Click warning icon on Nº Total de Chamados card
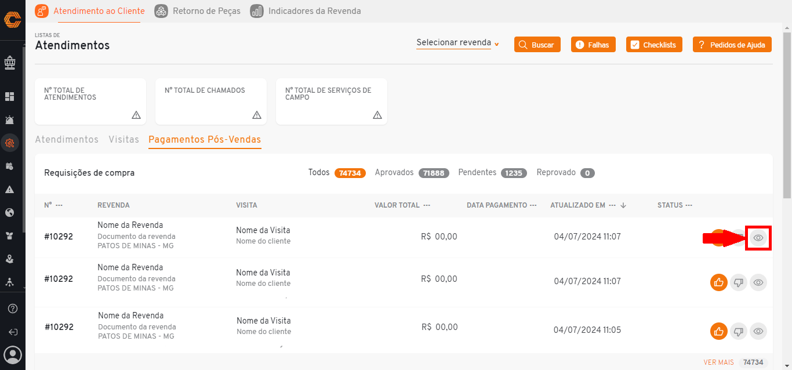The image size is (792, 370). coord(257,115)
